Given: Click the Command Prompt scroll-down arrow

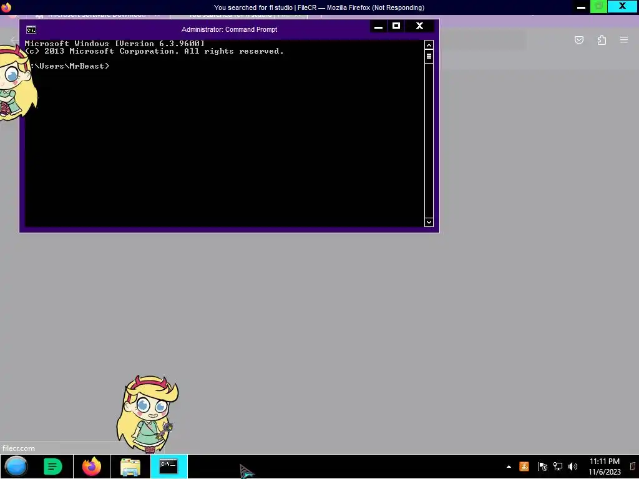Looking at the screenshot, I should [x=429, y=222].
